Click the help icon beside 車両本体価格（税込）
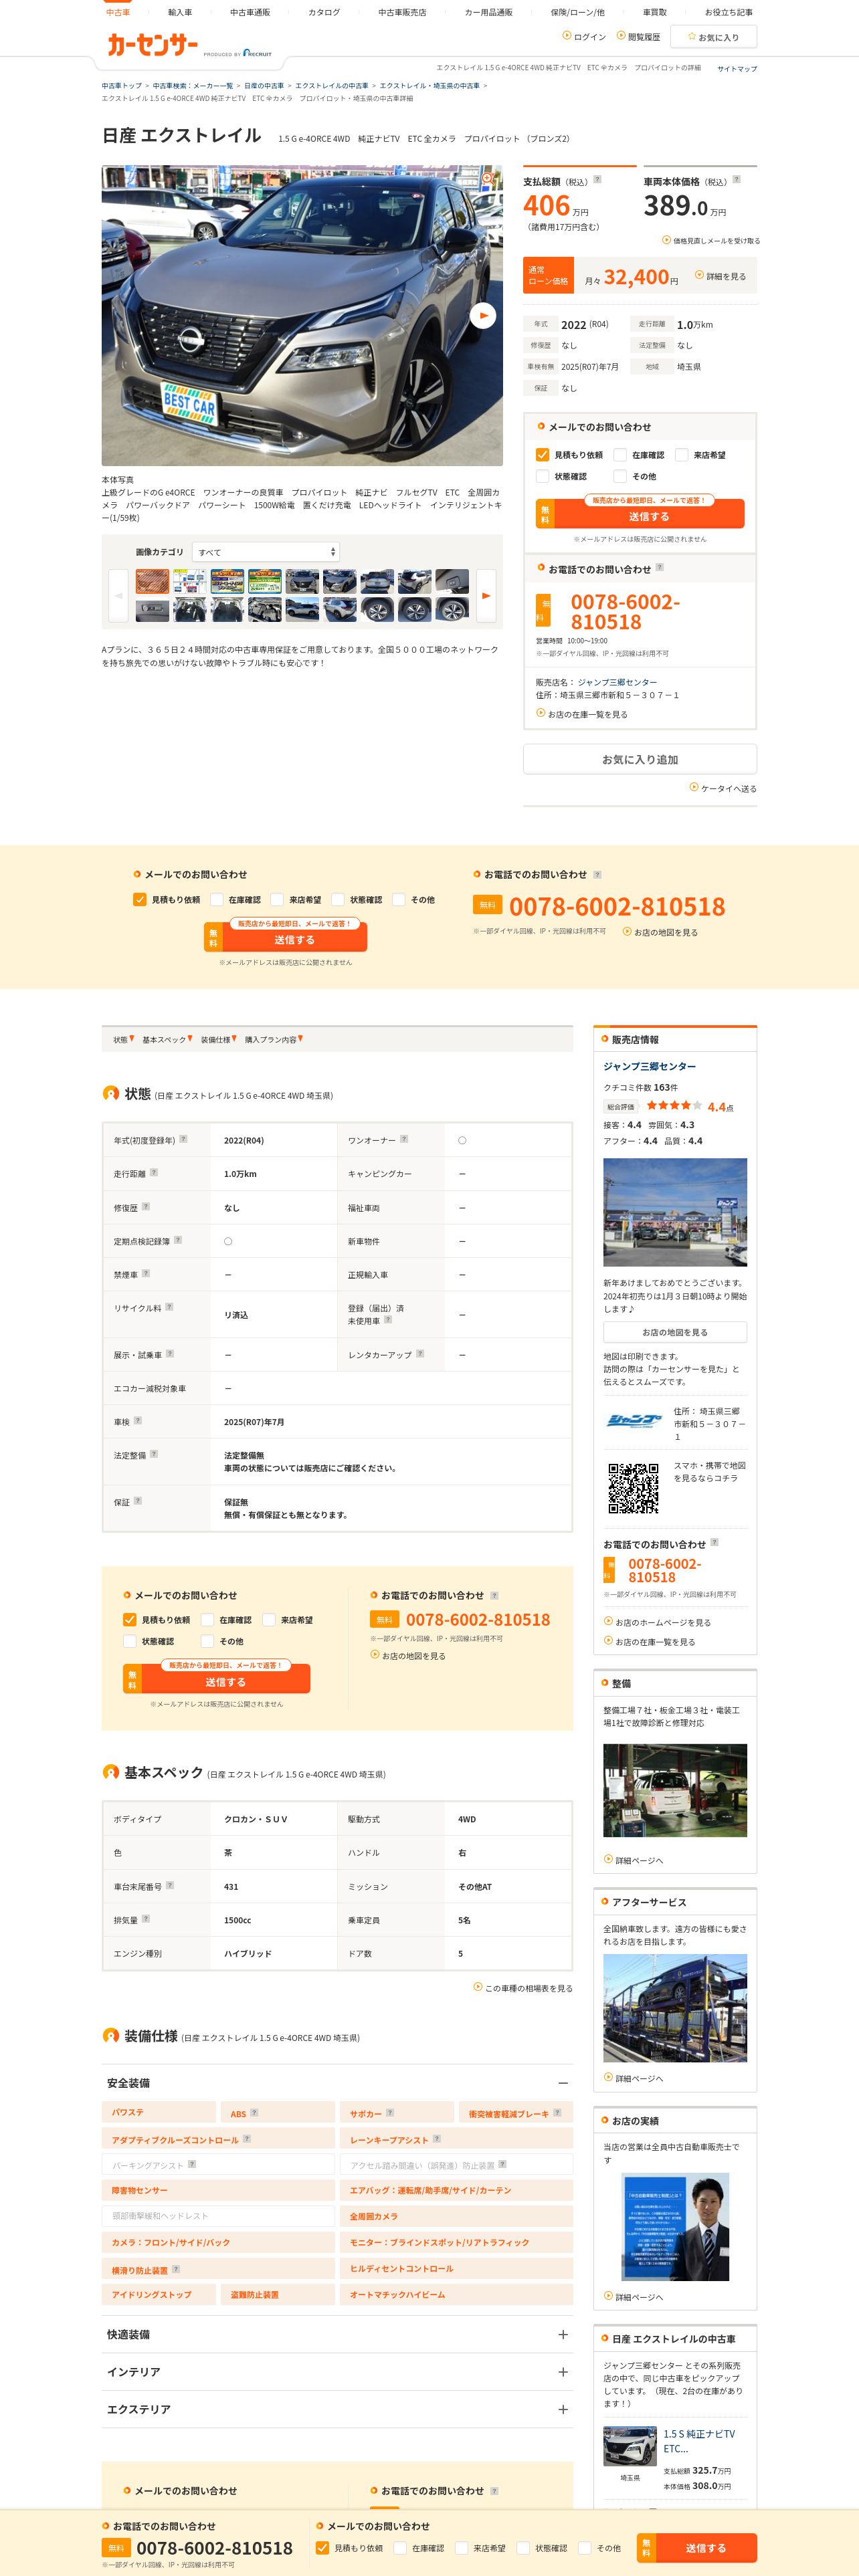 (737, 180)
